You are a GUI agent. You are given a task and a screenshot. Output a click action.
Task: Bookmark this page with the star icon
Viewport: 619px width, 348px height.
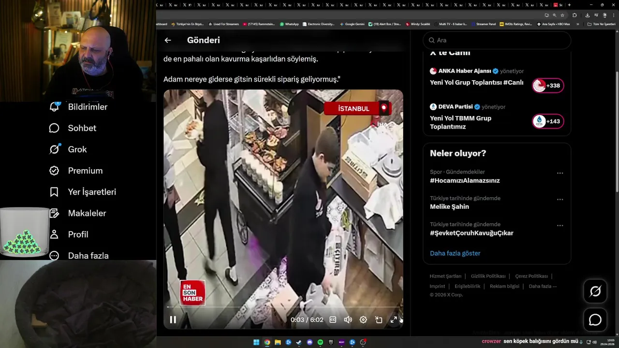pyautogui.click(x=562, y=15)
